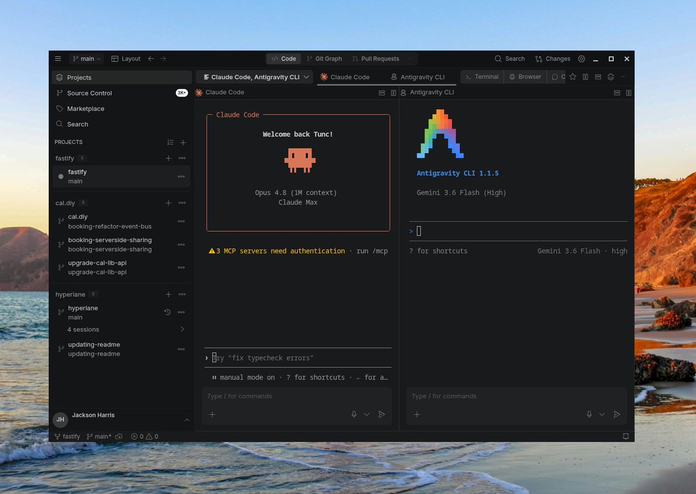Open options for booking-refactor-event-bus workspace row
This screenshot has height=494, width=696.
click(x=181, y=221)
